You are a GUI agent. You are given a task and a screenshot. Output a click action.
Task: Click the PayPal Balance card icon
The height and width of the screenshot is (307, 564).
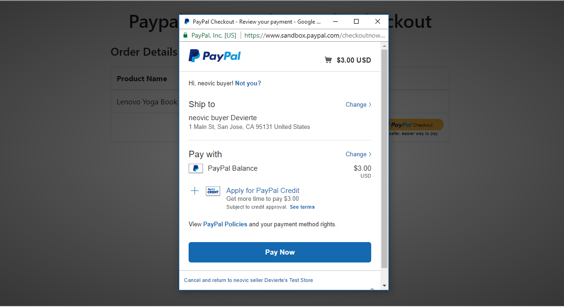tap(196, 168)
